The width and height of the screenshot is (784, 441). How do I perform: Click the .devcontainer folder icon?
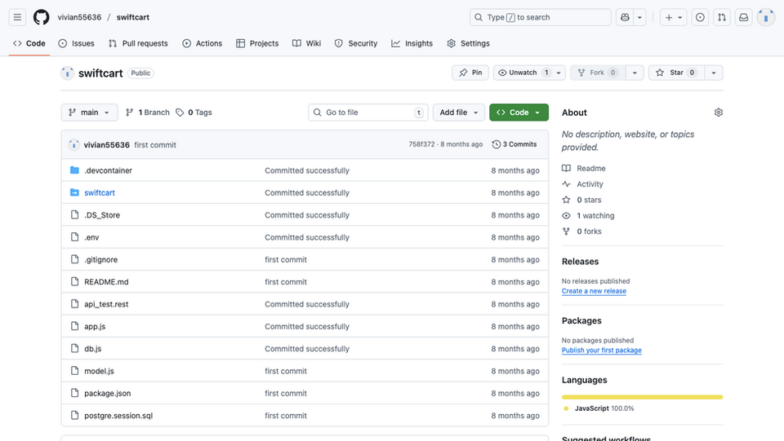click(x=74, y=170)
